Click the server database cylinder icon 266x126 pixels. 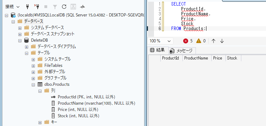[x=13, y=15]
